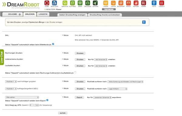Screen dimensions: 182x116
Task: Open the TICKET mail icon
Action: (128, 3)
